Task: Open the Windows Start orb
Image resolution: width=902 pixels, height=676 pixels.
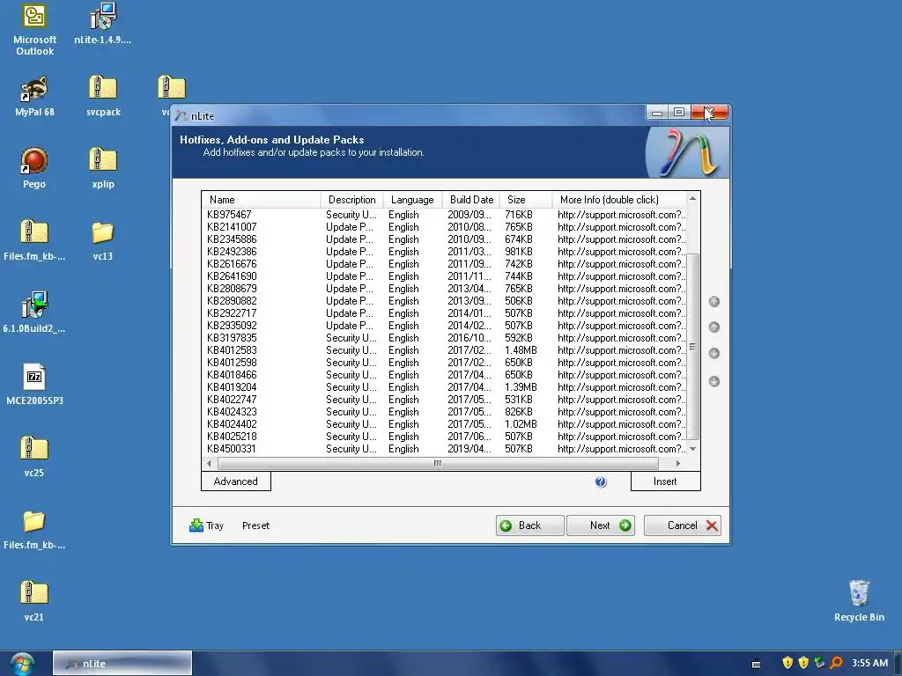Action: [x=22, y=664]
